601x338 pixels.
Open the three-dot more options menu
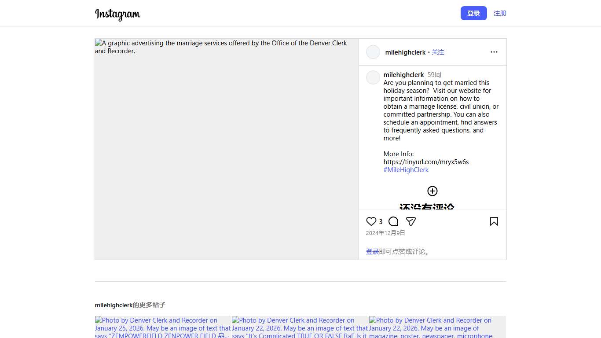494,52
